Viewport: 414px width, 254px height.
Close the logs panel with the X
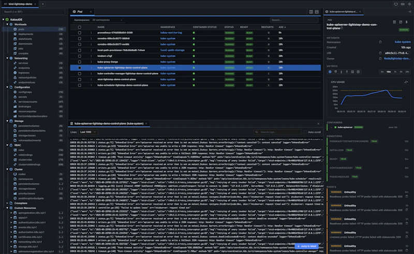click(318, 124)
